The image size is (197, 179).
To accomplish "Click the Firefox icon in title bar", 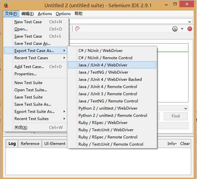I will pos(6,5).
